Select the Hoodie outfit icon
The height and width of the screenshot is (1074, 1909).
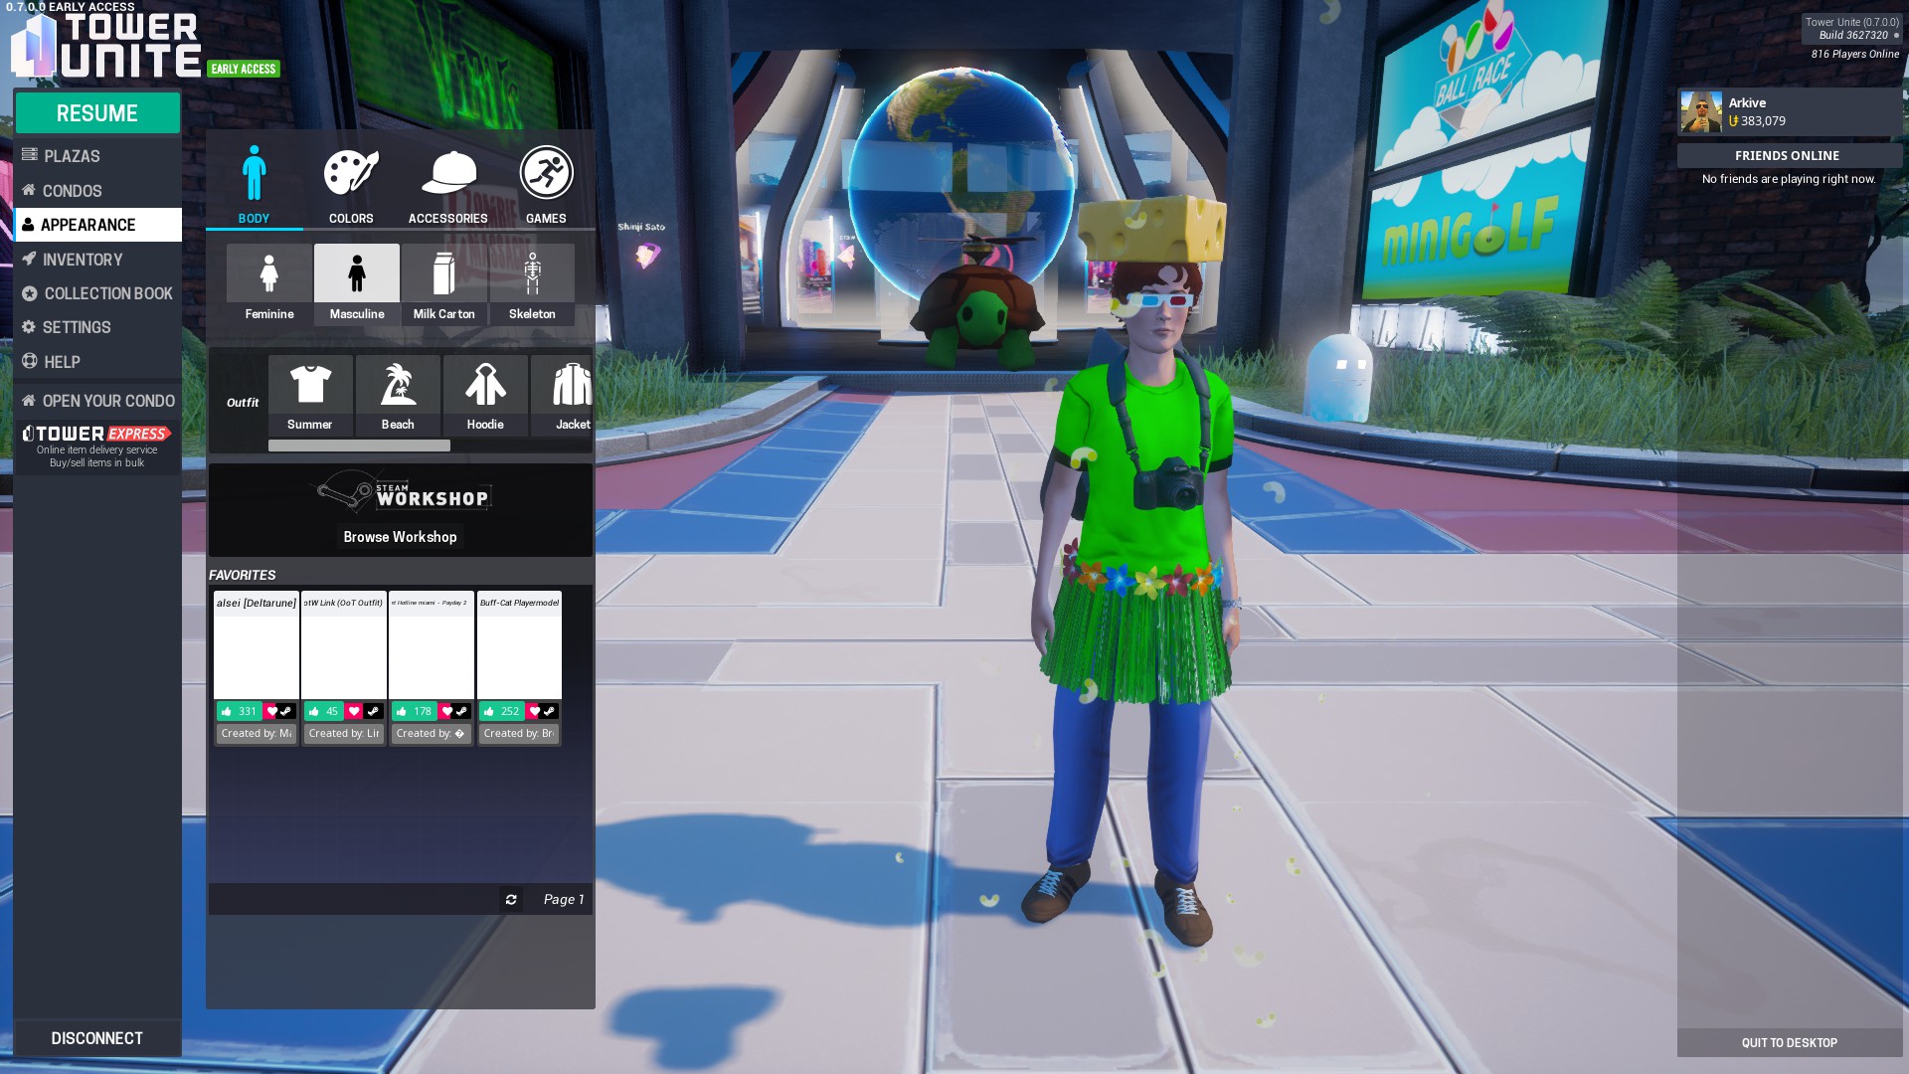click(485, 395)
